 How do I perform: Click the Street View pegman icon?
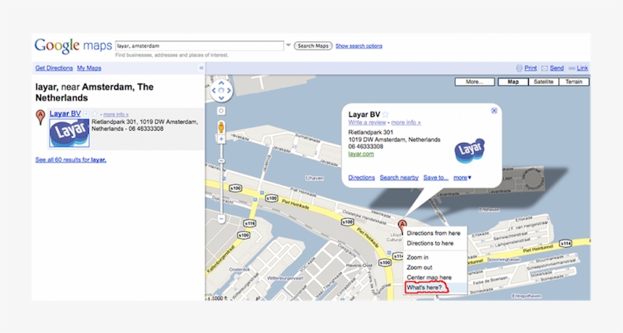coord(221,127)
